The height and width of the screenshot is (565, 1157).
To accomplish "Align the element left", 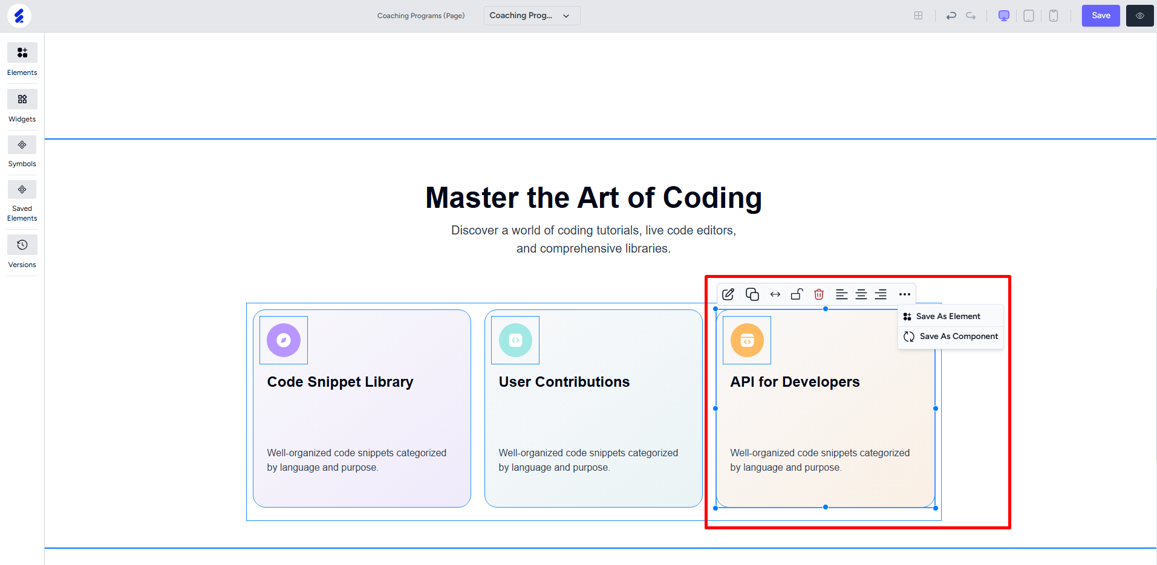I will [841, 294].
